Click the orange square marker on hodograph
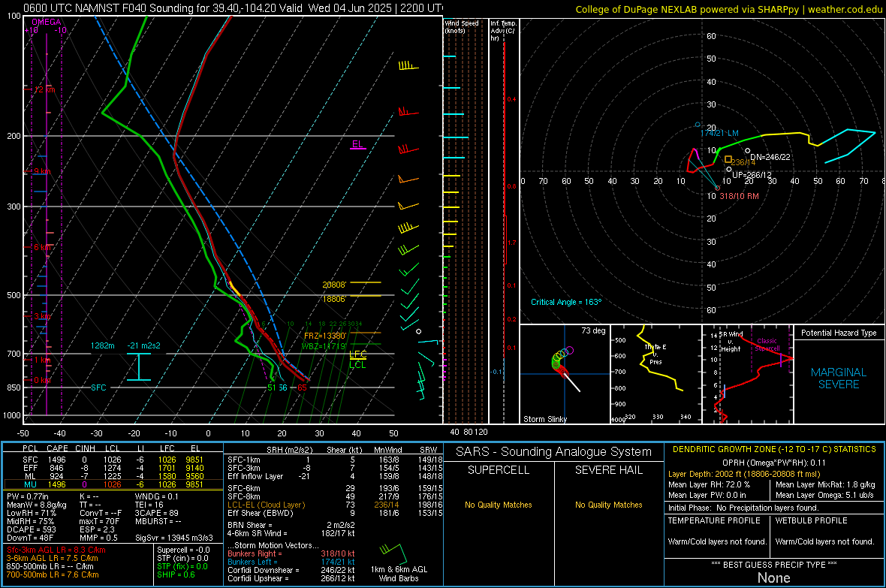The height and width of the screenshot is (588, 886). click(x=728, y=159)
